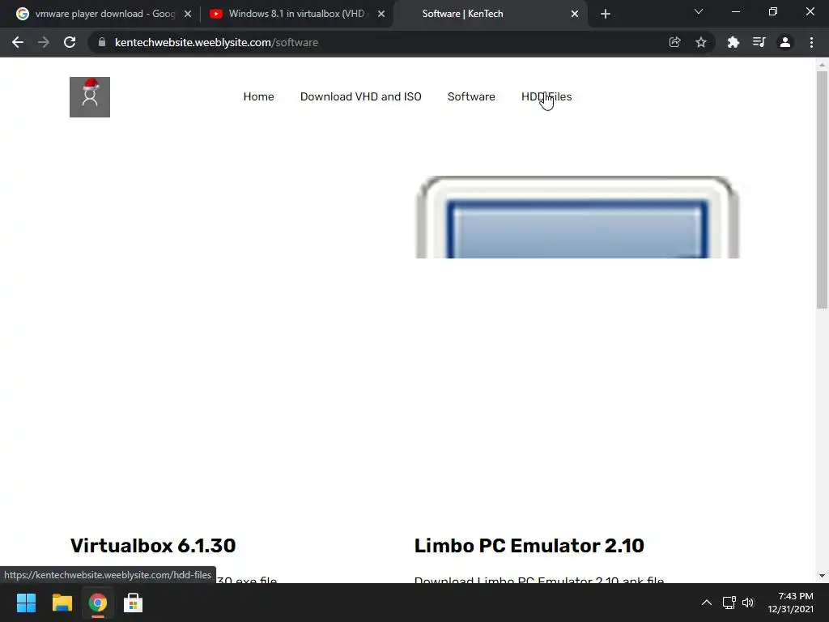Click the share page icon in address bar

[674, 42]
